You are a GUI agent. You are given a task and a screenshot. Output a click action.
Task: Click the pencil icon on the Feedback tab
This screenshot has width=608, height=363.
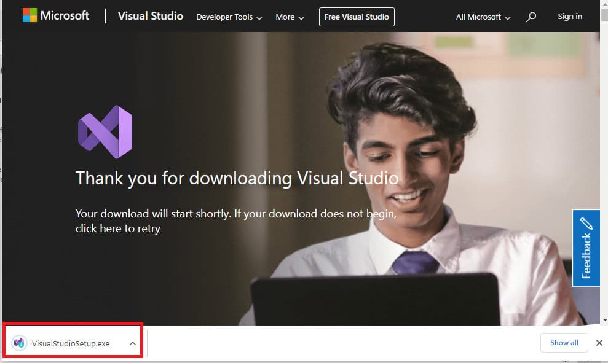pos(586,224)
